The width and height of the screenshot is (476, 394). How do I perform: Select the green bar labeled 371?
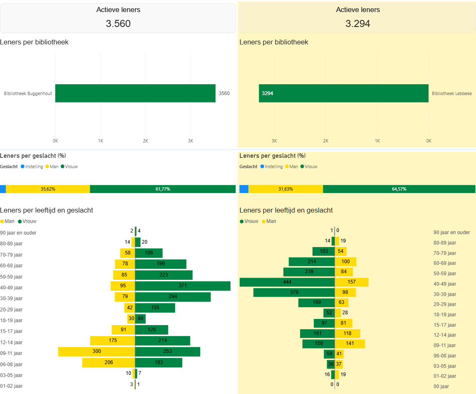tap(183, 286)
